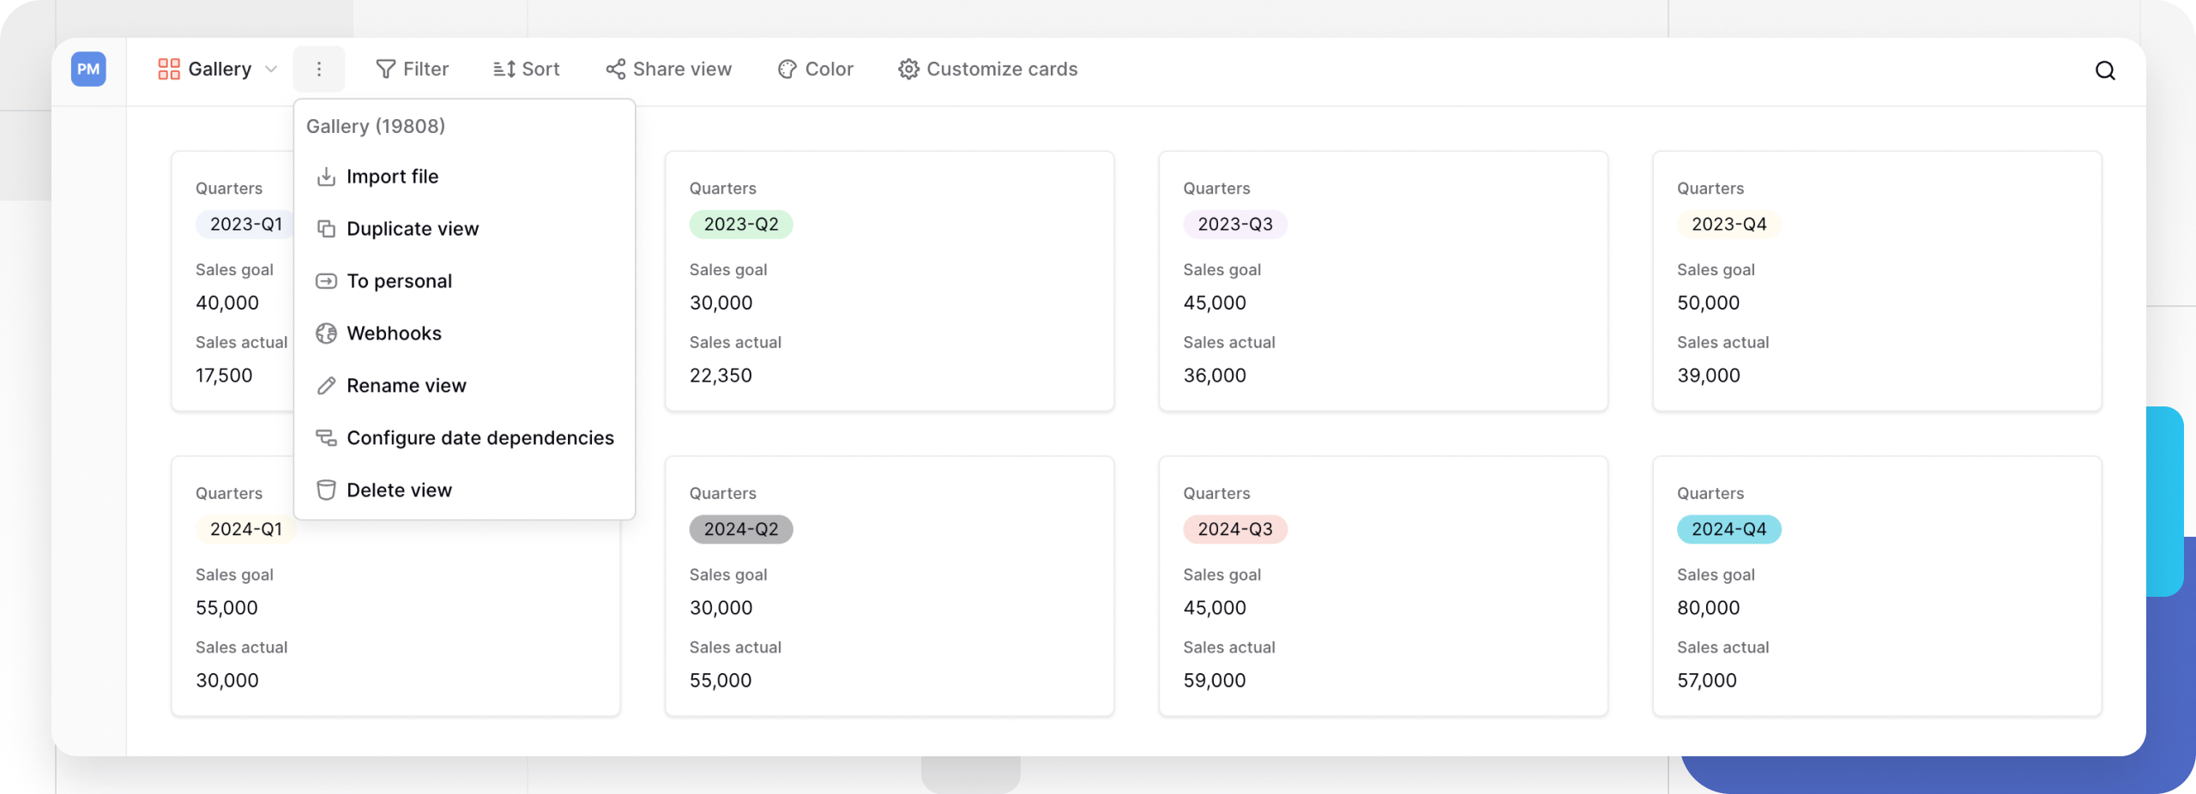Click Delete view to remove the view
Viewport: 2196px width, 794px height.
coord(399,490)
